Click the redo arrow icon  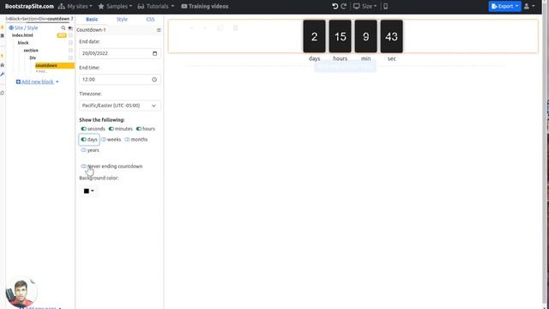point(344,6)
